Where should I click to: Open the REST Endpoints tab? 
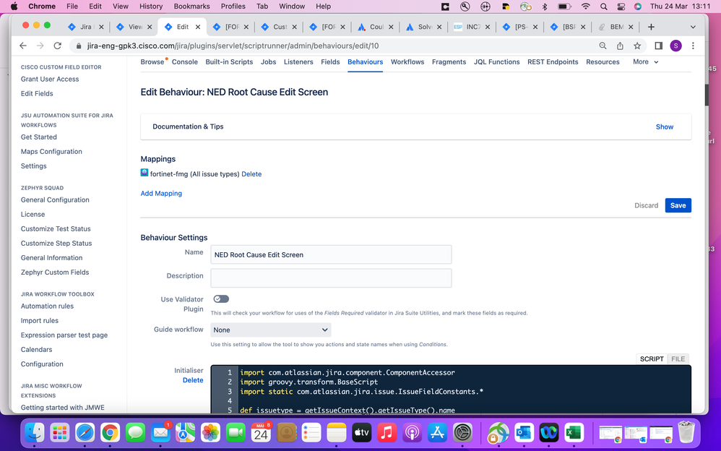(x=553, y=61)
